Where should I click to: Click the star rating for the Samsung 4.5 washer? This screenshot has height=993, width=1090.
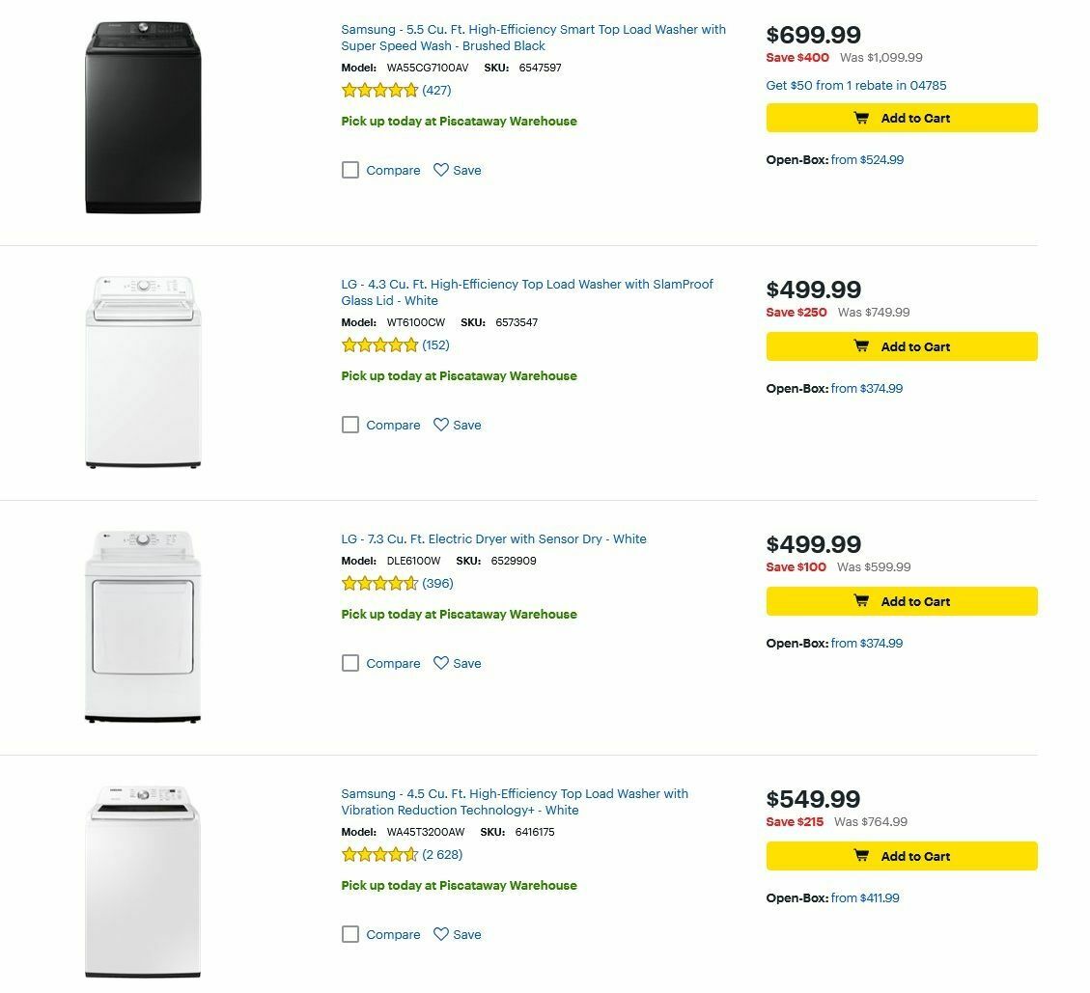point(380,854)
